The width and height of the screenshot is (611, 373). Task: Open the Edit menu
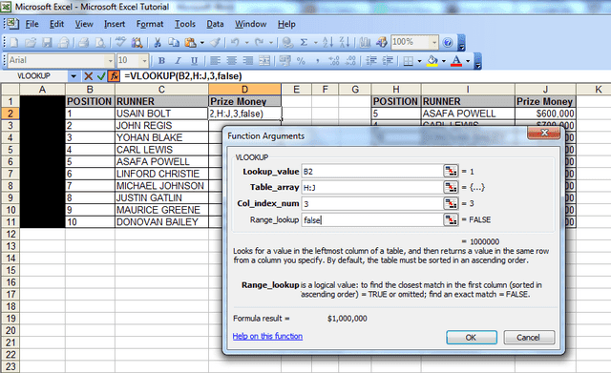tap(57, 24)
